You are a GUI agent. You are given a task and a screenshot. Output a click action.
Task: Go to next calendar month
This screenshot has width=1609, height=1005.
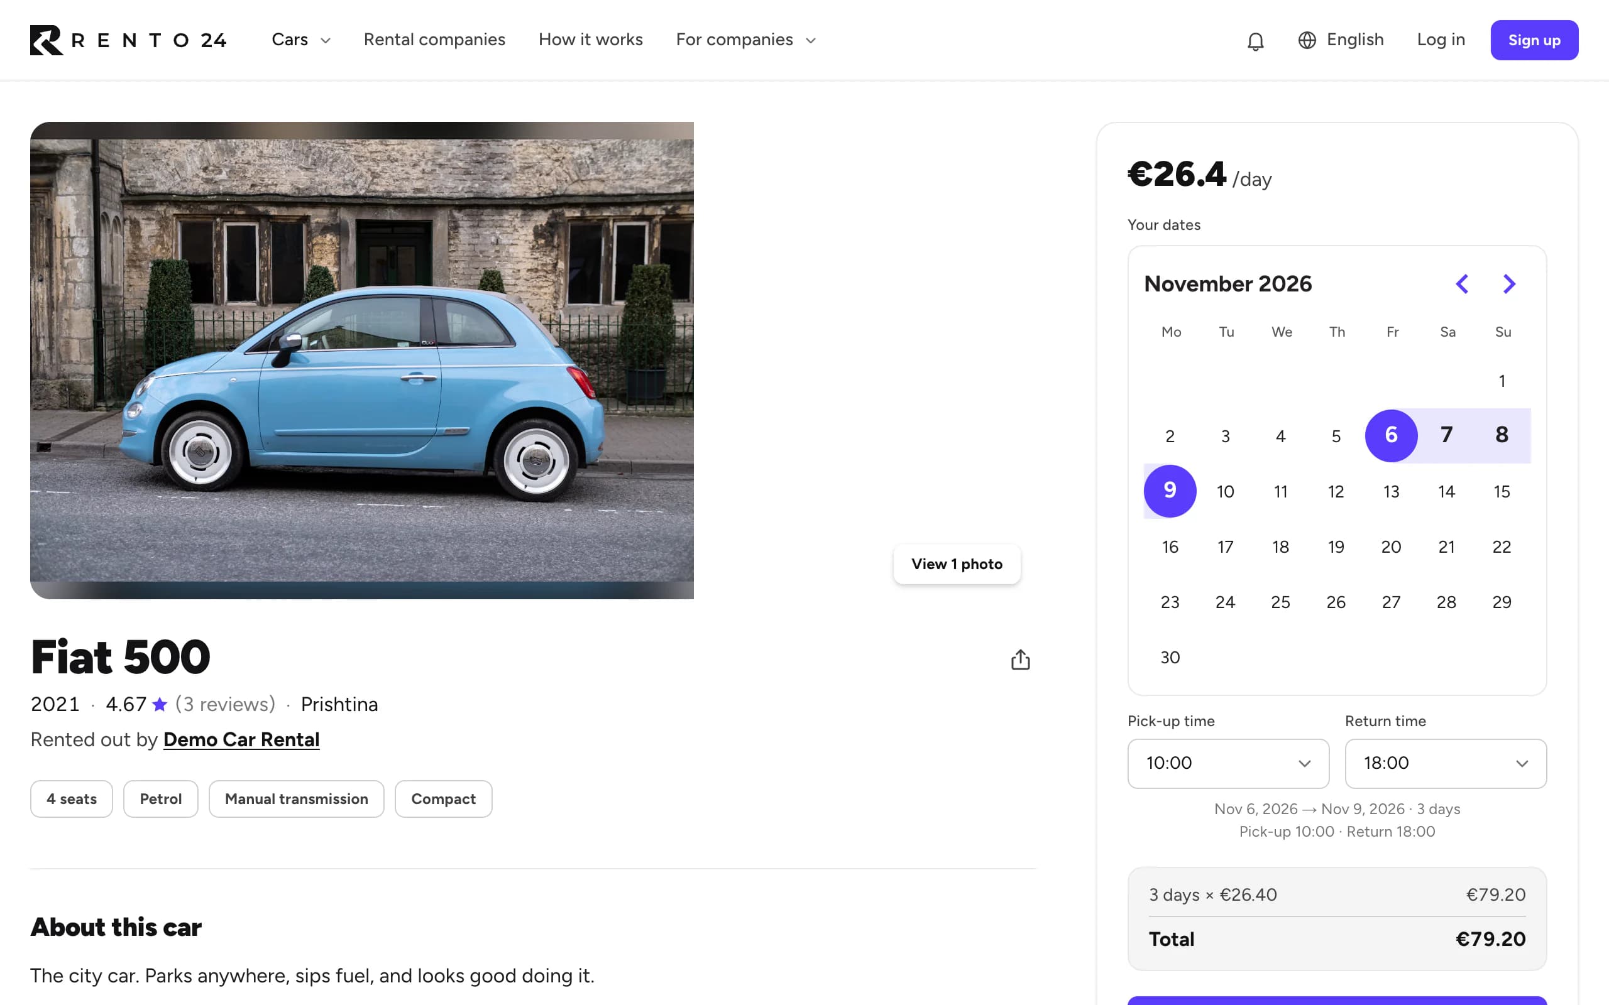1509,284
